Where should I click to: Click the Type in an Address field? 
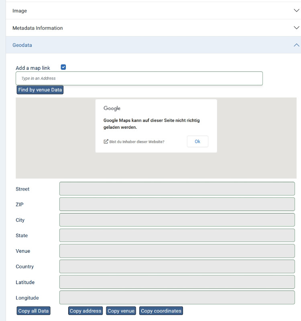point(139,78)
